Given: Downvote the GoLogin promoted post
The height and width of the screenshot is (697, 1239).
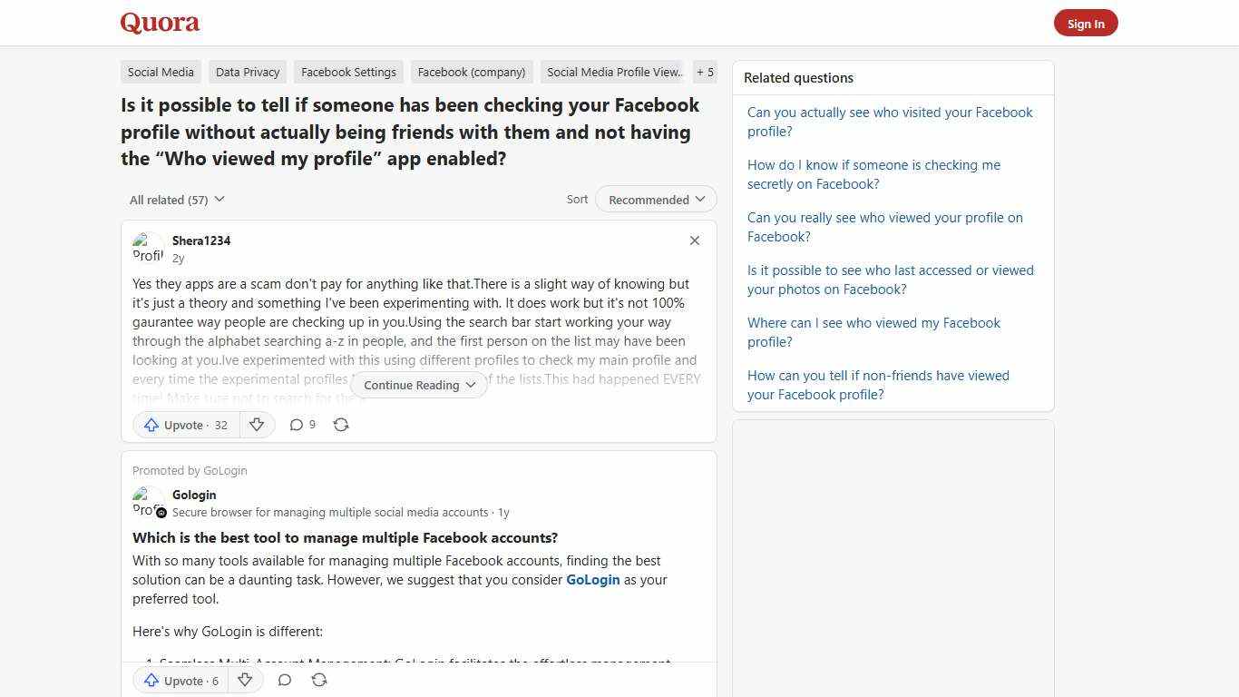Looking at the screenshot, I should [245, 681].
